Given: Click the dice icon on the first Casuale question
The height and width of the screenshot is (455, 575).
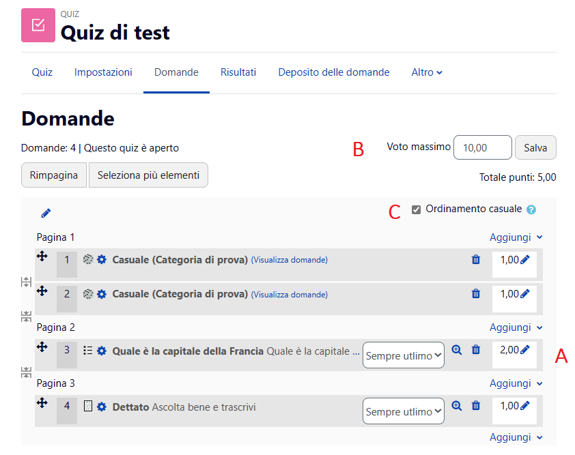Looking at the screenshot, I should [87, 259].
